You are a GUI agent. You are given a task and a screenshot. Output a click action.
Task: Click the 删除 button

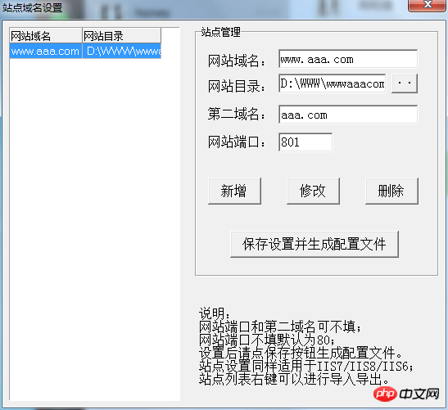391,191
